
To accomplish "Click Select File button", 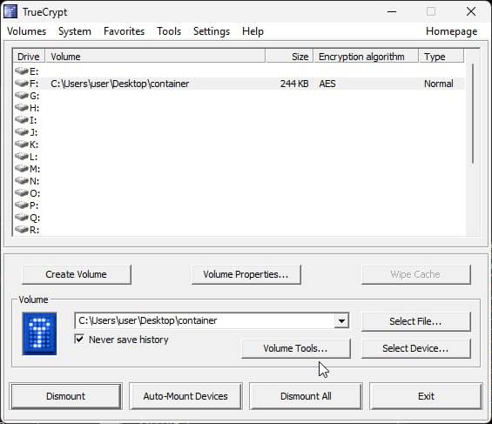I will pyautogui.click(x=415, y=321).
